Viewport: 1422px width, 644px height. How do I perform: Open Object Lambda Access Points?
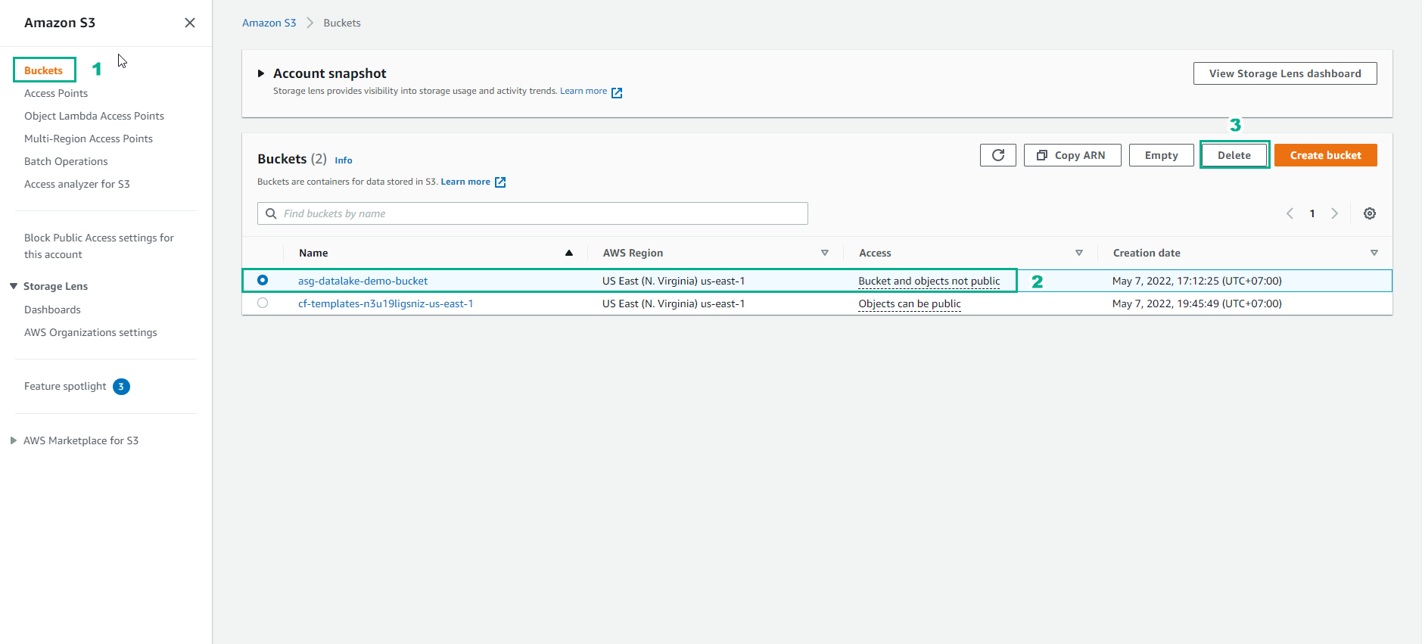94,116
